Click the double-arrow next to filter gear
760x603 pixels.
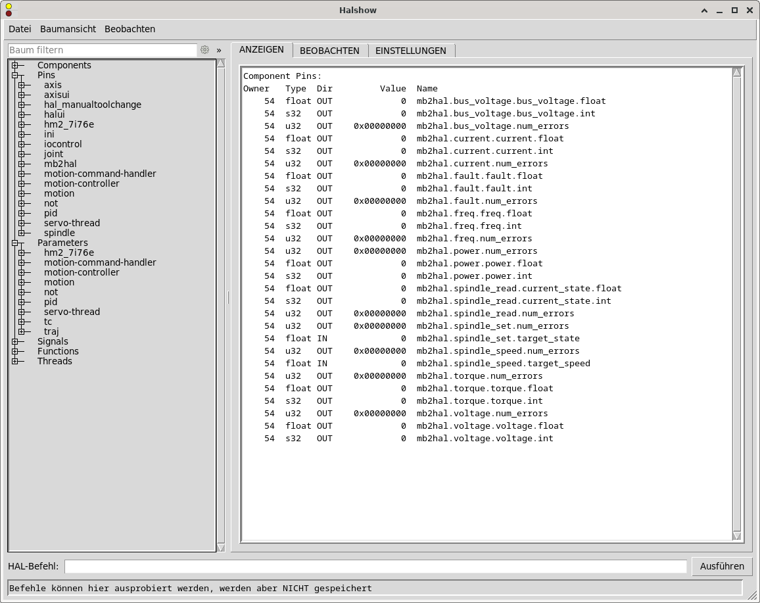pos(219,50)
